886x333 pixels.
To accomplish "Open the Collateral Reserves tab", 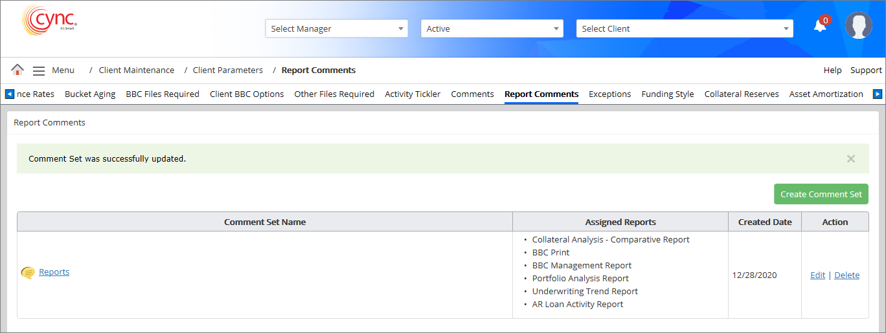I will click(x=742, y=94).
